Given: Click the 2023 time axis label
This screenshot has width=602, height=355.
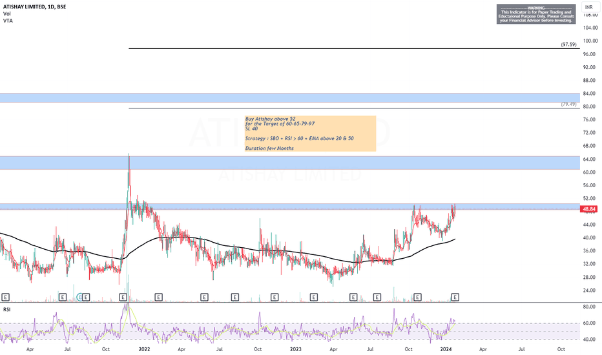Looking at the screenshot, I should point(296,349).
